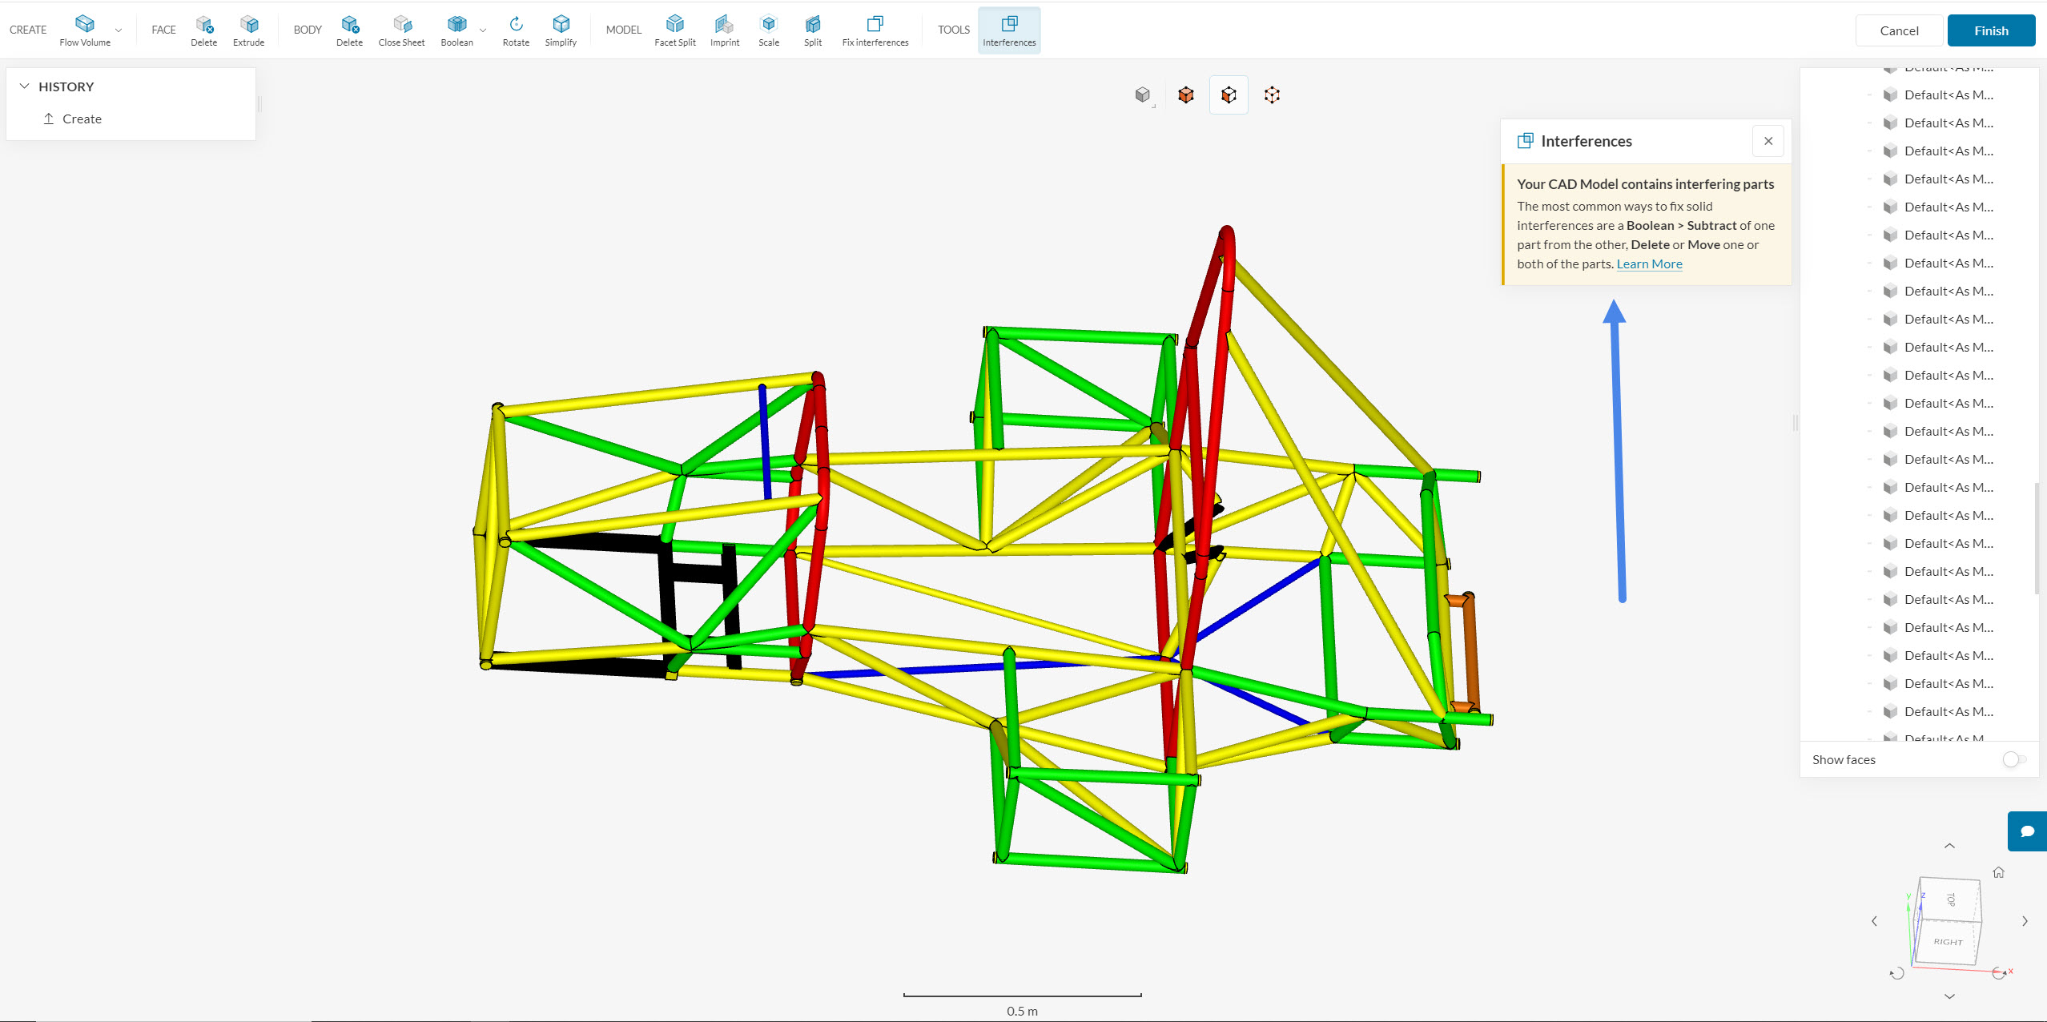The image size is (2047, 1022).
Task: Activate the Imprint model tool
Action: [724, 30]
